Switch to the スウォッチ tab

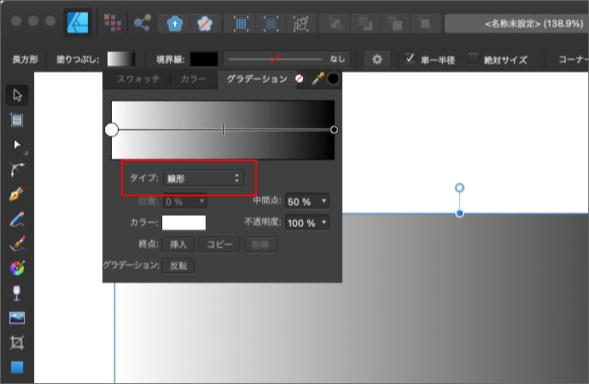point(137,79)
